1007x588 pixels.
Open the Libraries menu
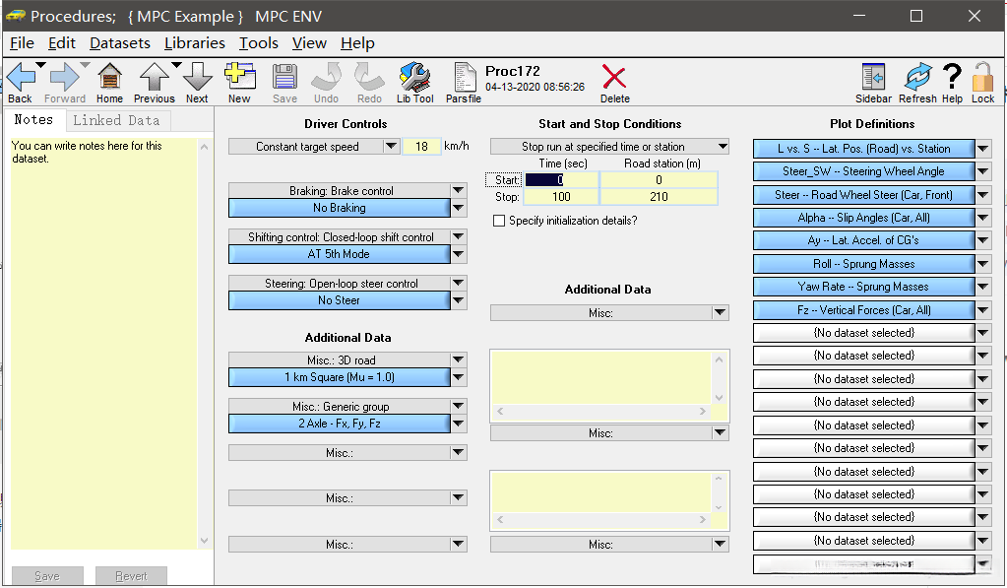coord(195,43)
